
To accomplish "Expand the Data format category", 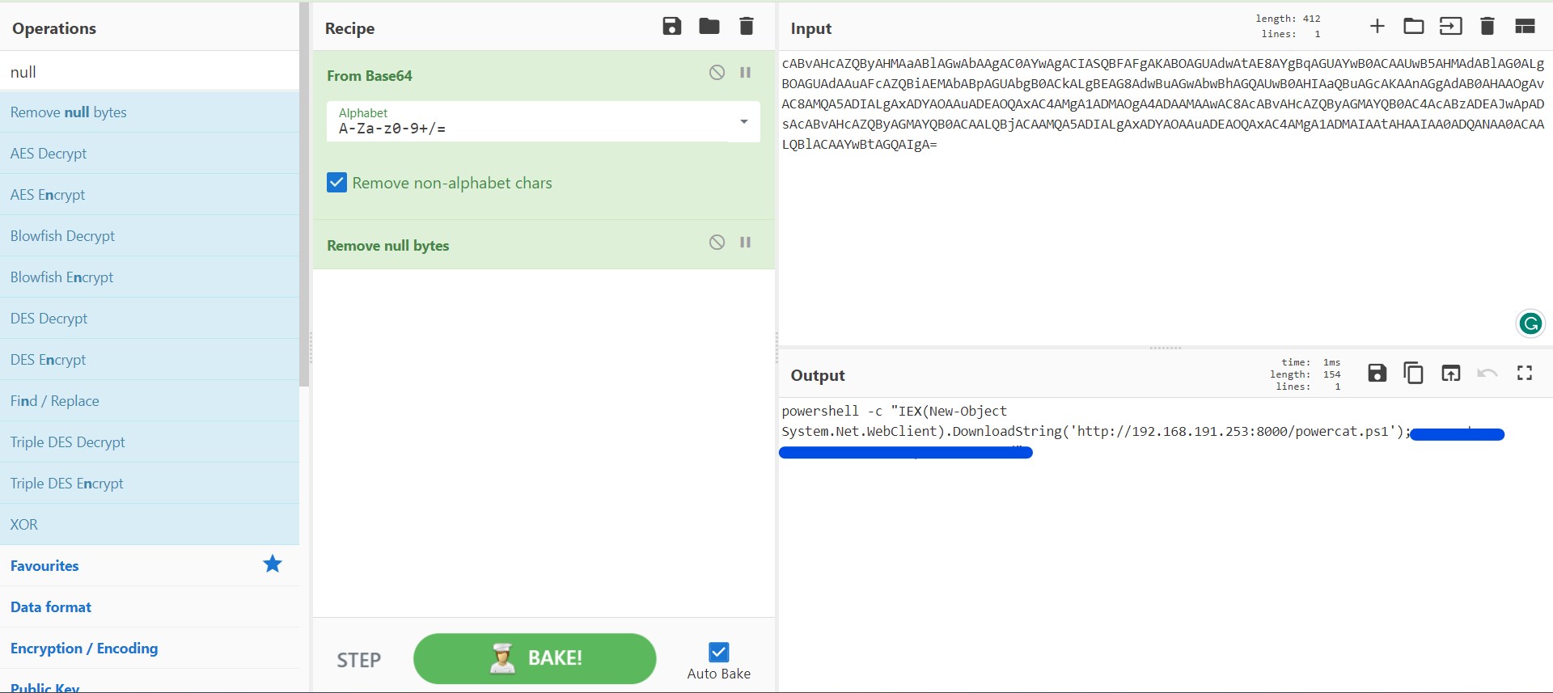I will 51,607.
